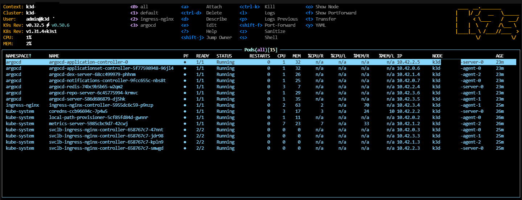The image size is (522, 200).
Task: Click the NAME column header
Action: (x=54, y=56)
